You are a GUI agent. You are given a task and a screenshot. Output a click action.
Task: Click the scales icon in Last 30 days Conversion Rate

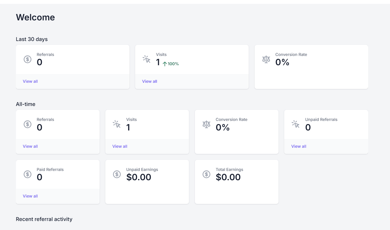[266, 59]
